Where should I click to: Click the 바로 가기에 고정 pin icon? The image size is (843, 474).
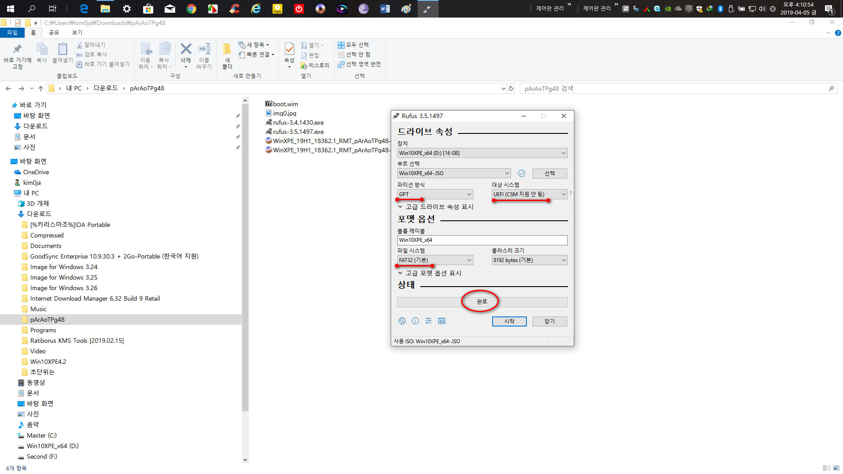(x=18, y=49)
